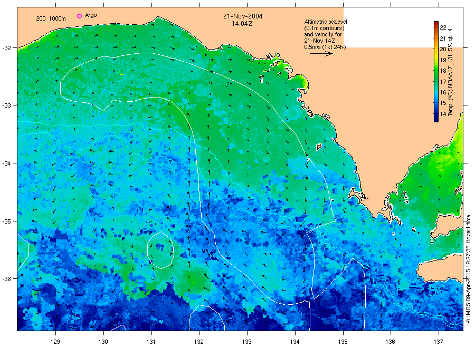Click the -32 latitude axis label
Viewport: 475px width, 348px height.
tap(6, 48)
